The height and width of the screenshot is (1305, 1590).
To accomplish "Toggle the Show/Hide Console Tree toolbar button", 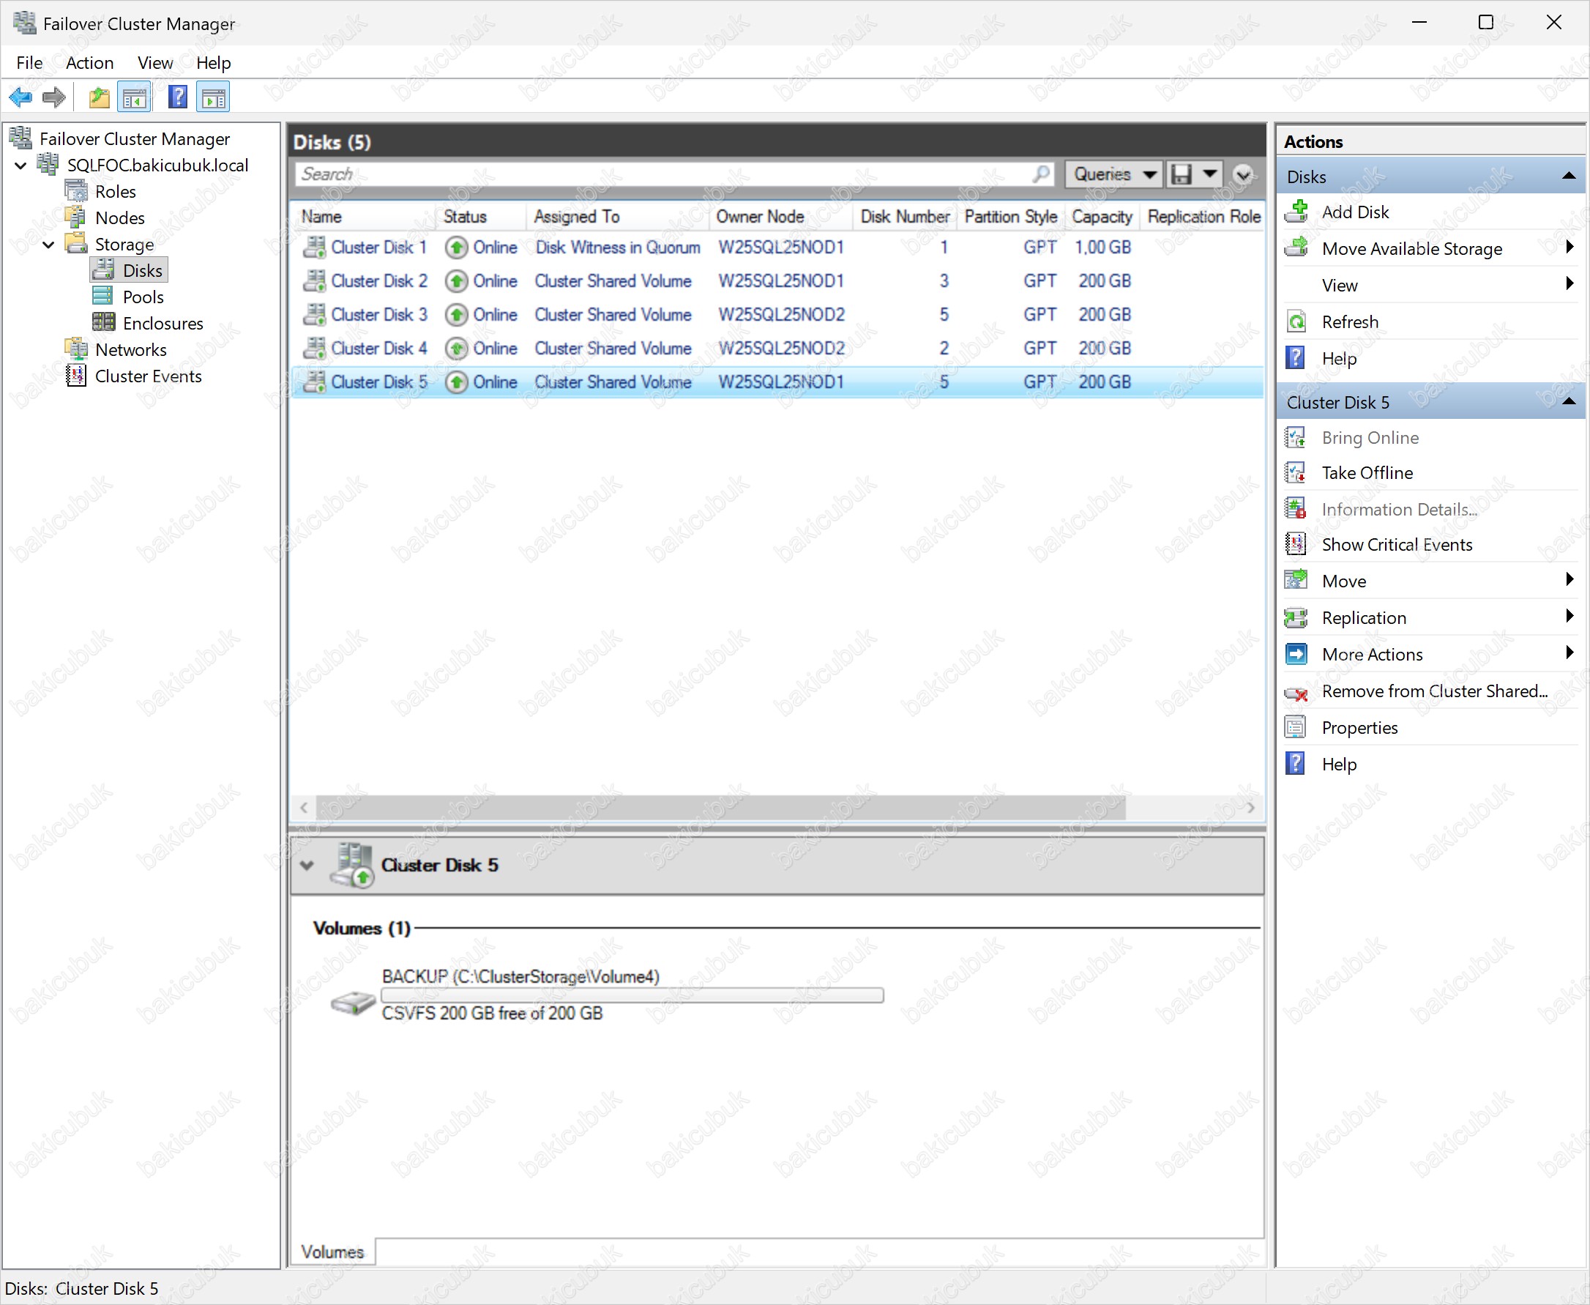I will pyautogui.click(x=135, y=97).
